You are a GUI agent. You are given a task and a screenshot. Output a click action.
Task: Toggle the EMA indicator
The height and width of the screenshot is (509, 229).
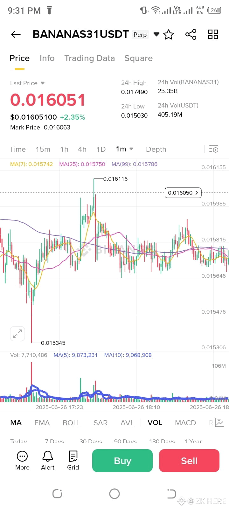pos(42,423)
